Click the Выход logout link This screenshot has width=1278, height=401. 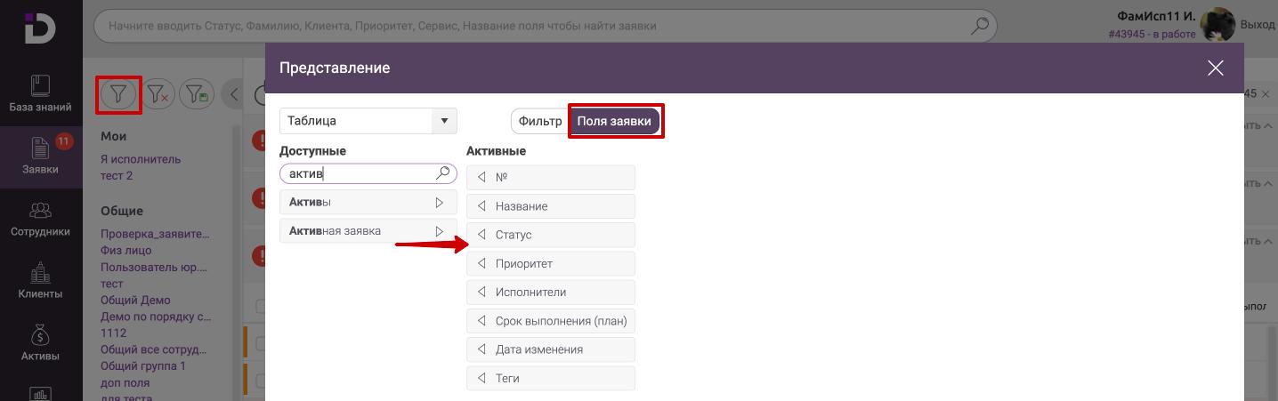[1258, 25]
